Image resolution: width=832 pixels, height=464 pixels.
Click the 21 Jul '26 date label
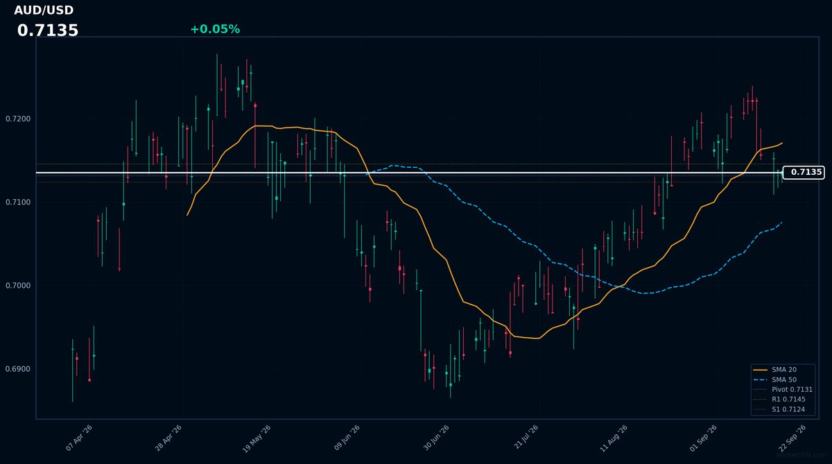click(x=525, y=438)
